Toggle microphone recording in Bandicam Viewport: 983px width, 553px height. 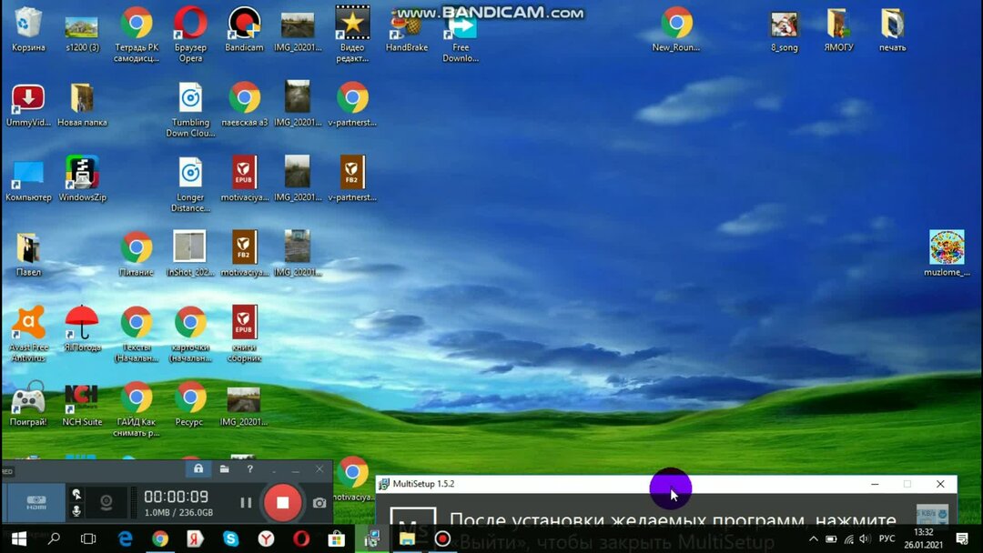tap(76, 511)
